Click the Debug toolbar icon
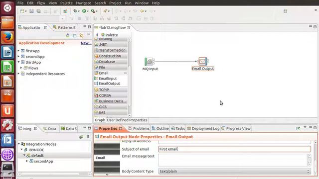Image resolution: width=319 pixels, height=179 pixels. tap(75, 11)
